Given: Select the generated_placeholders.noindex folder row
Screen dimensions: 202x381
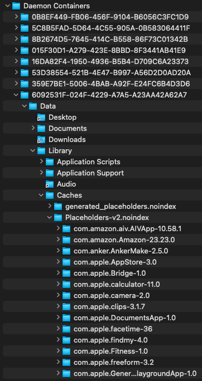Looking at the screenshot, I should (x=101, y=207).
